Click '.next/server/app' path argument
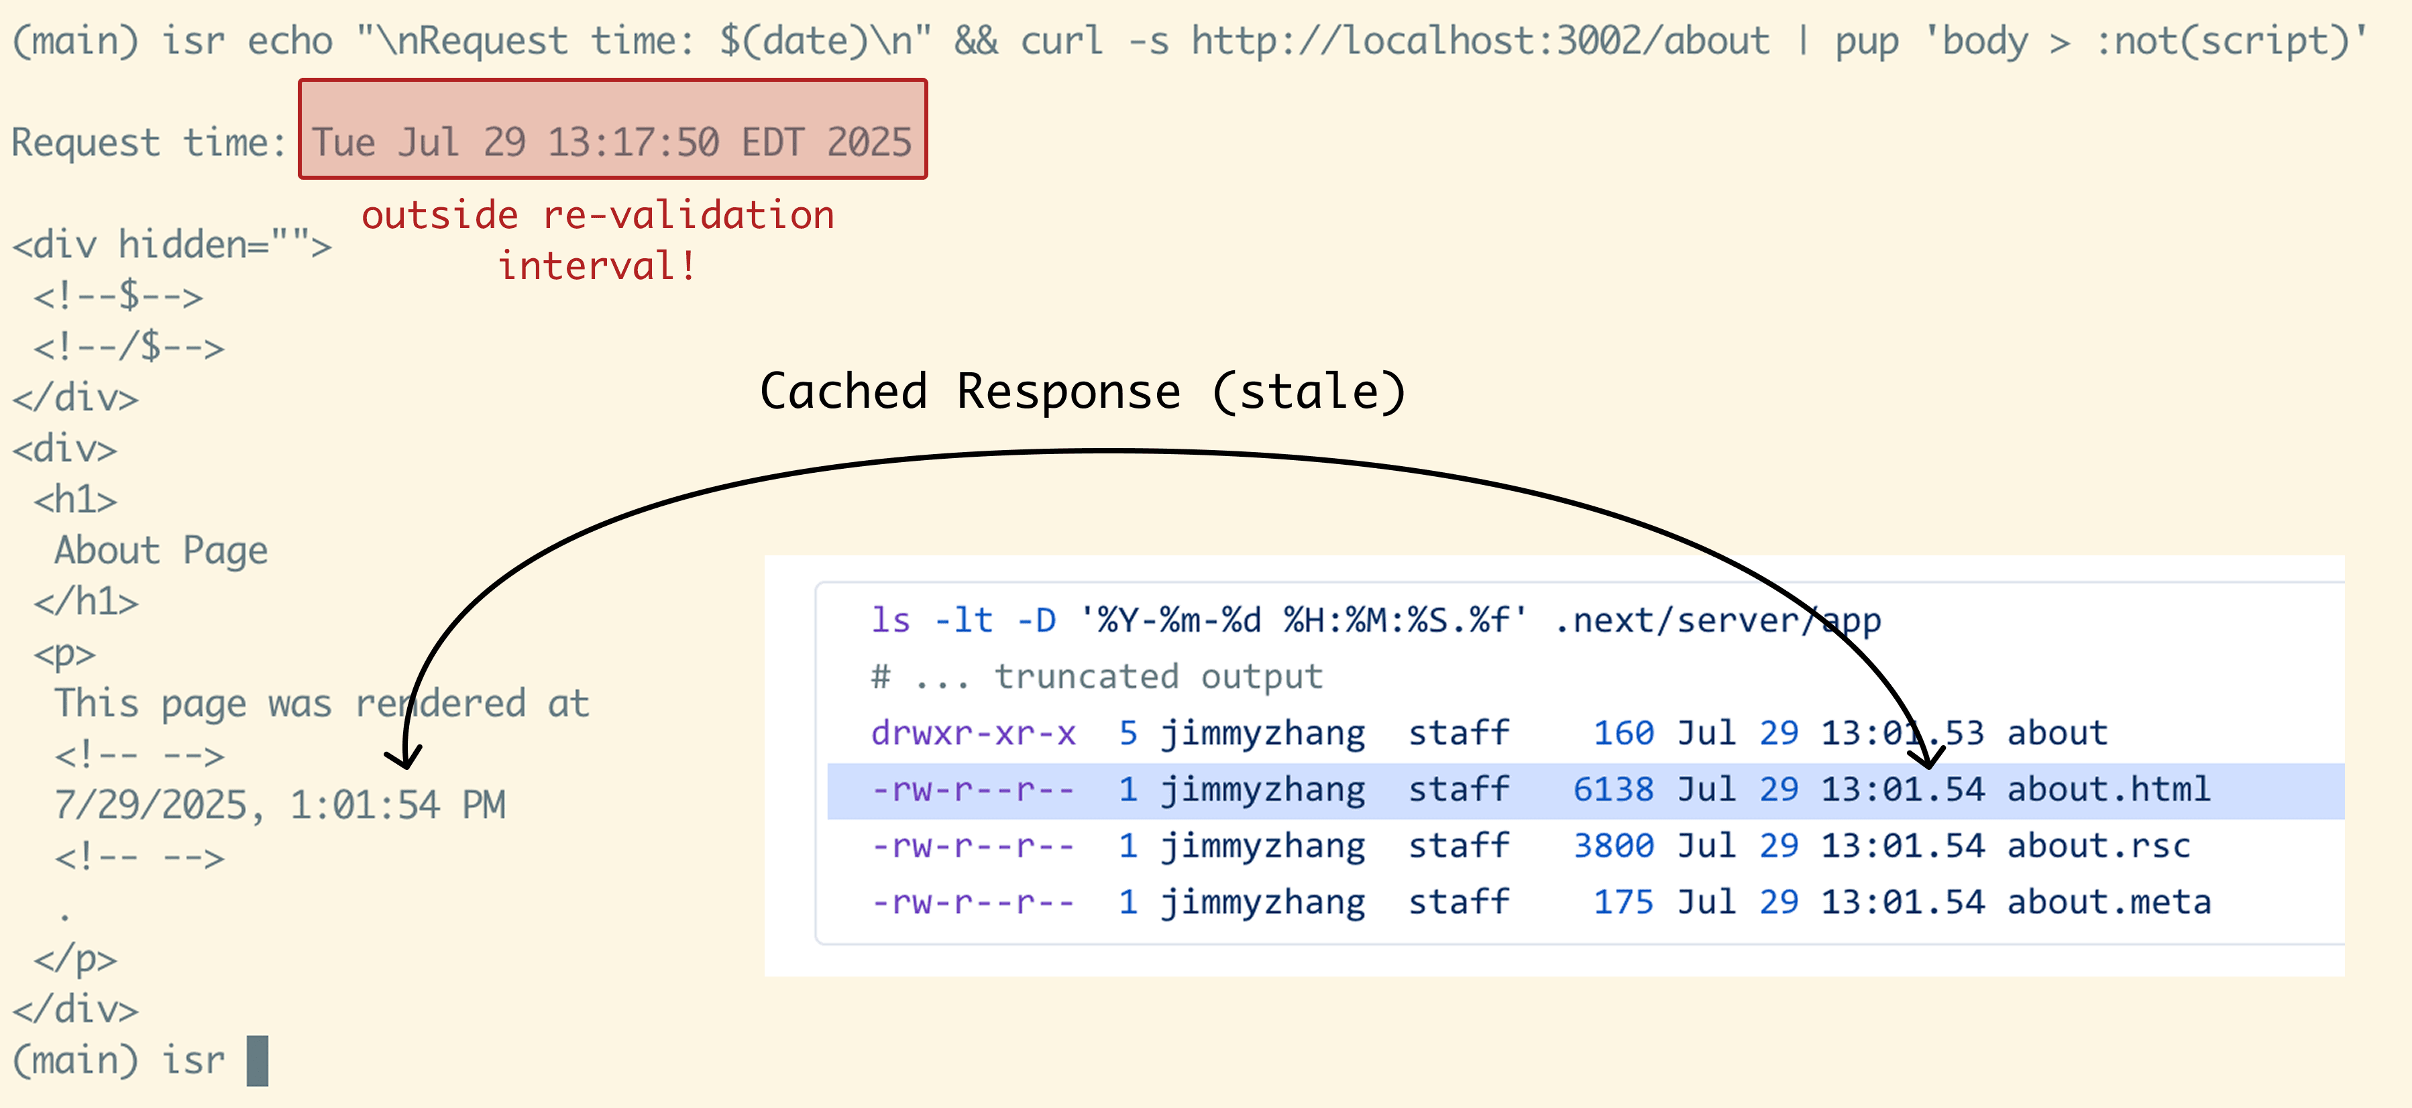2412x1108 pixels. (1717, 620)
